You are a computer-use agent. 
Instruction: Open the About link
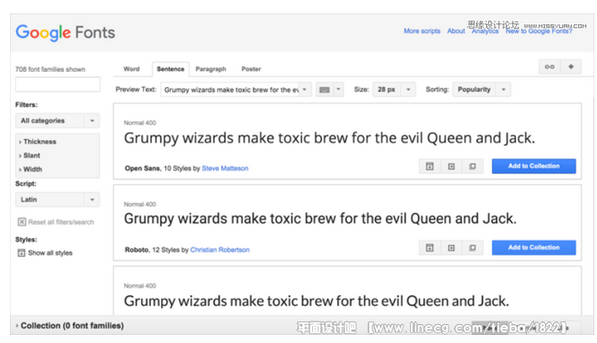[456, 31]
